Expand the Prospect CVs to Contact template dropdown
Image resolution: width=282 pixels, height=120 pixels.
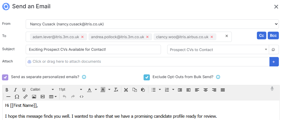(x=218, y=50)
